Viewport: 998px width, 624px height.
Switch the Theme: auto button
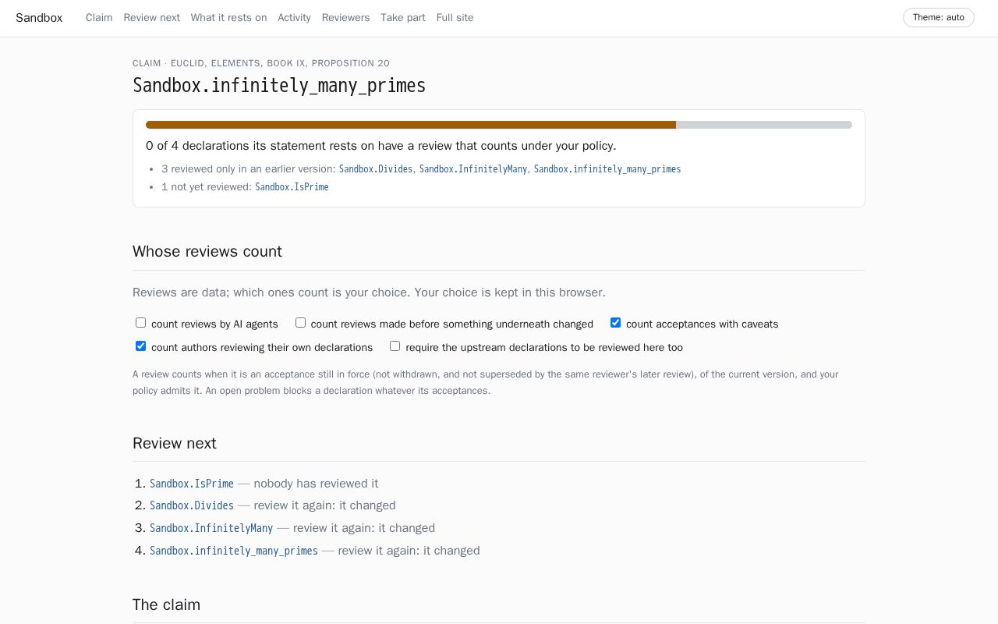pos(938,17)
